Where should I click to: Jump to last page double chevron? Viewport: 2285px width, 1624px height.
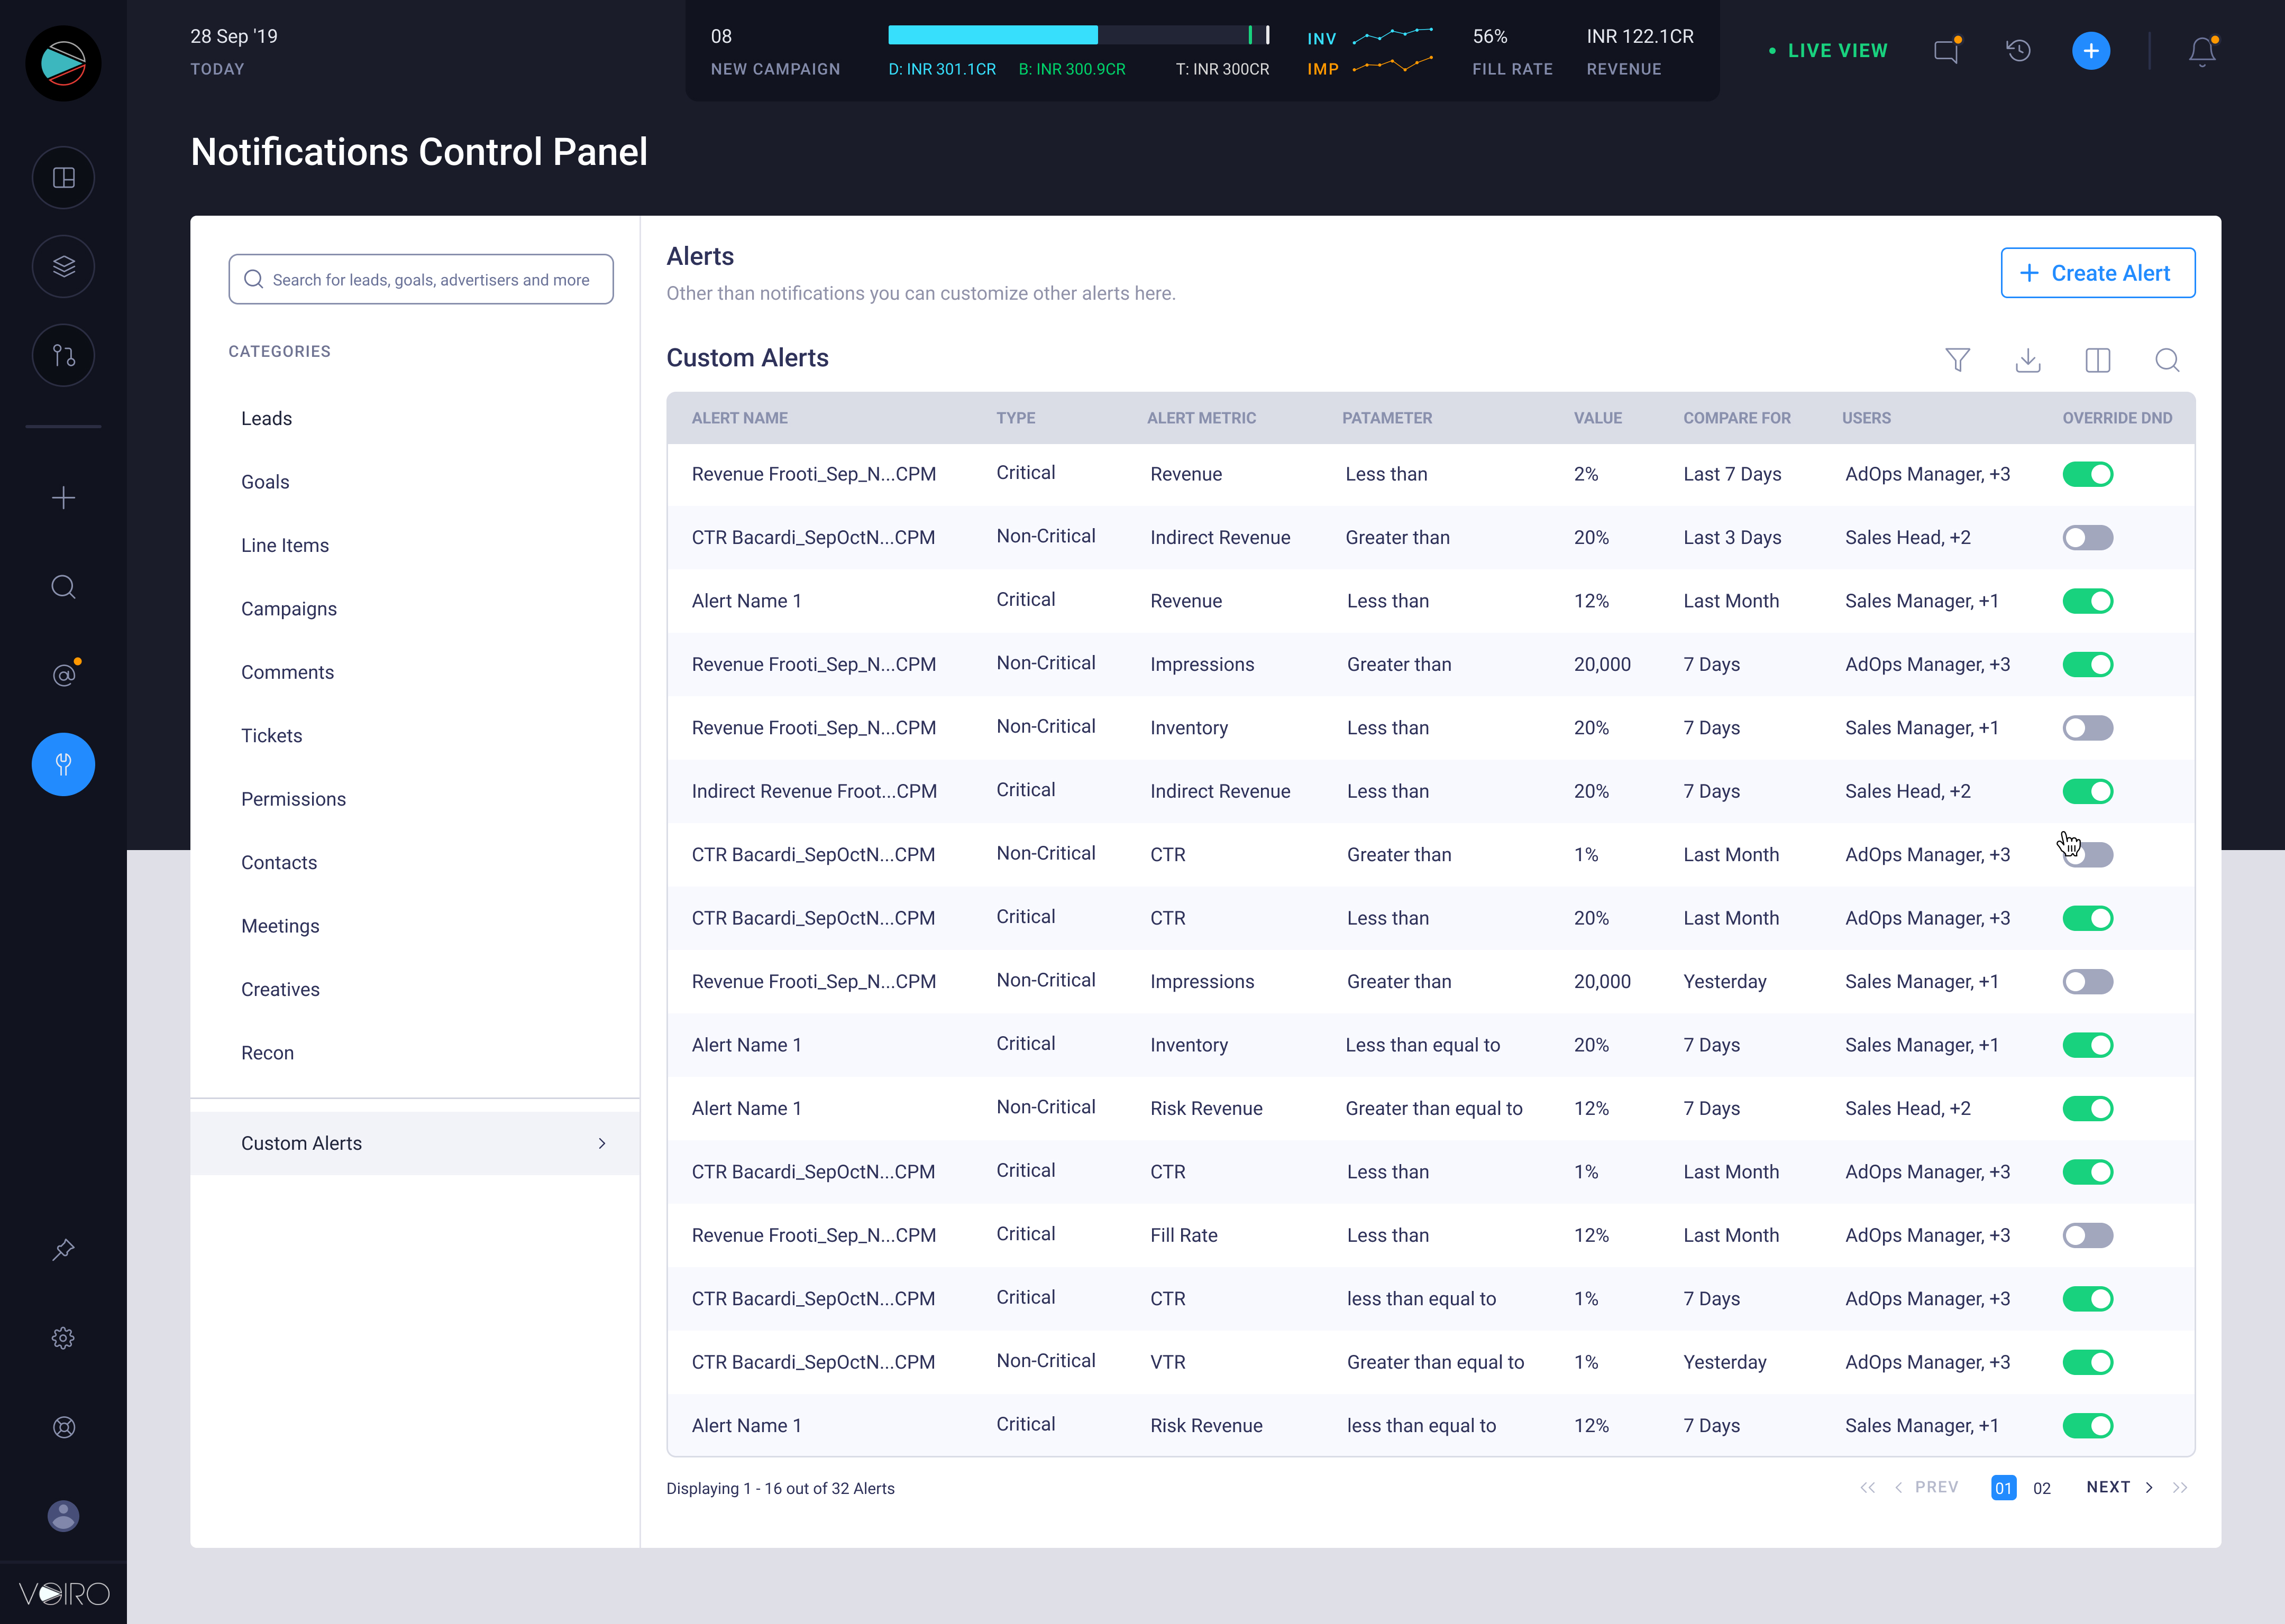click(2180, 1488)
